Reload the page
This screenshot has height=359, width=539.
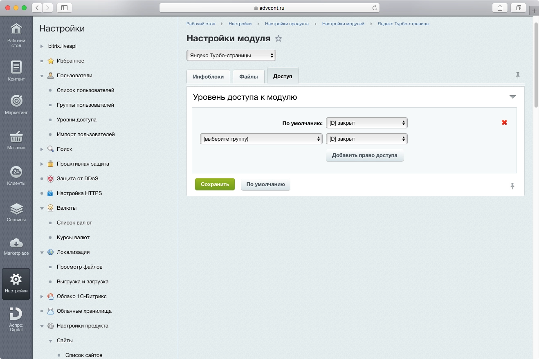coord(375,8)
